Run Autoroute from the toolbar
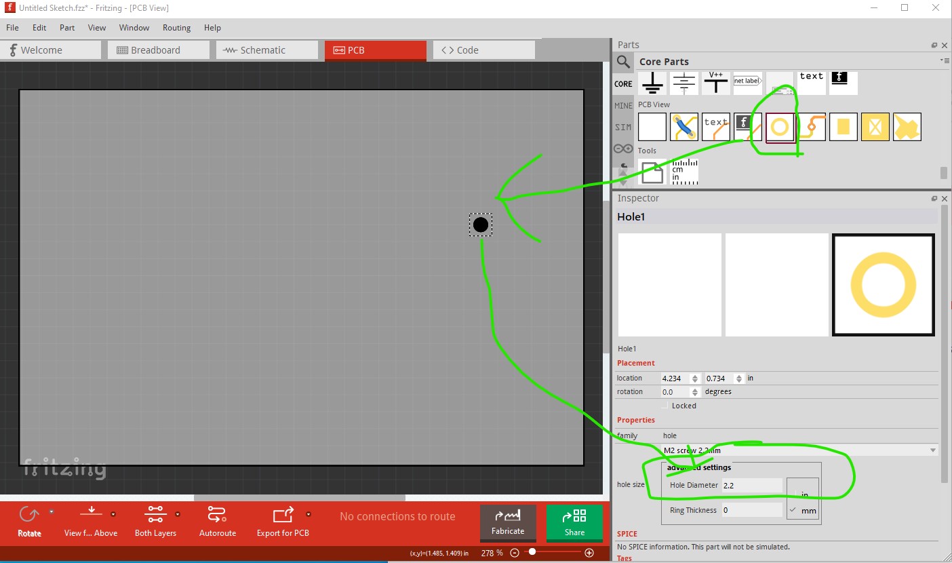This screenshot has width=952, height=563. 217,513
